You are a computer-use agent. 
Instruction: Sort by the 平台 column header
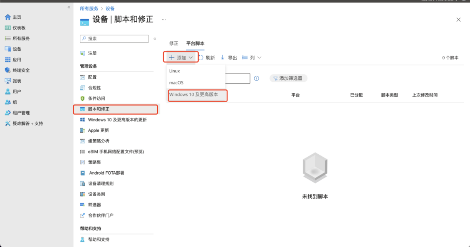pos(296,95)
